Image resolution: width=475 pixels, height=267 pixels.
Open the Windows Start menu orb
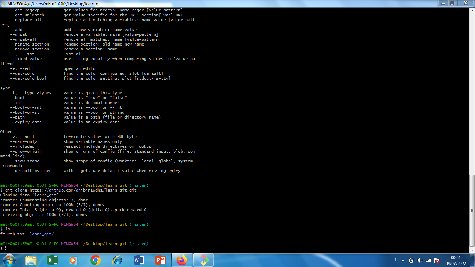(x=9, y=260)
